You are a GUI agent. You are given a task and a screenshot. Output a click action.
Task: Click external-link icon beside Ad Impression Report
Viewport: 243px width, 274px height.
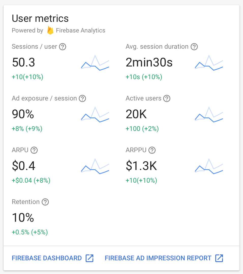coord(219,258)
